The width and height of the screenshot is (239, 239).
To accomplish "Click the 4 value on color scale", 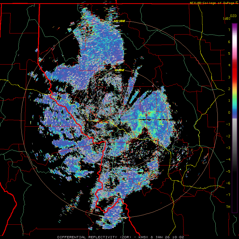I will point(229,65).
